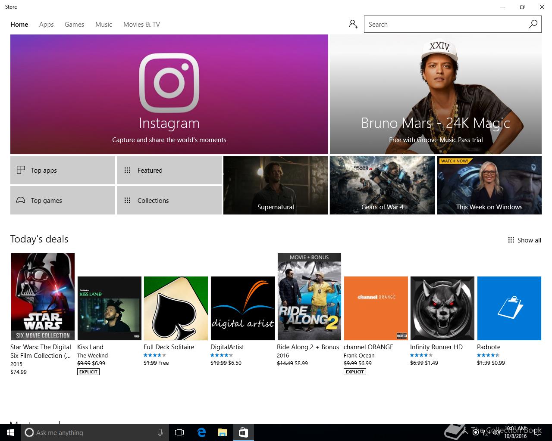The height and width of the screenshot is (441, 552).
Task: Click the Frank Ocean artist name
Action: click(x=359, y=356)
